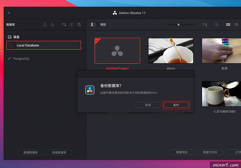Select the 磁盘 disk category

tap(14, 37)
